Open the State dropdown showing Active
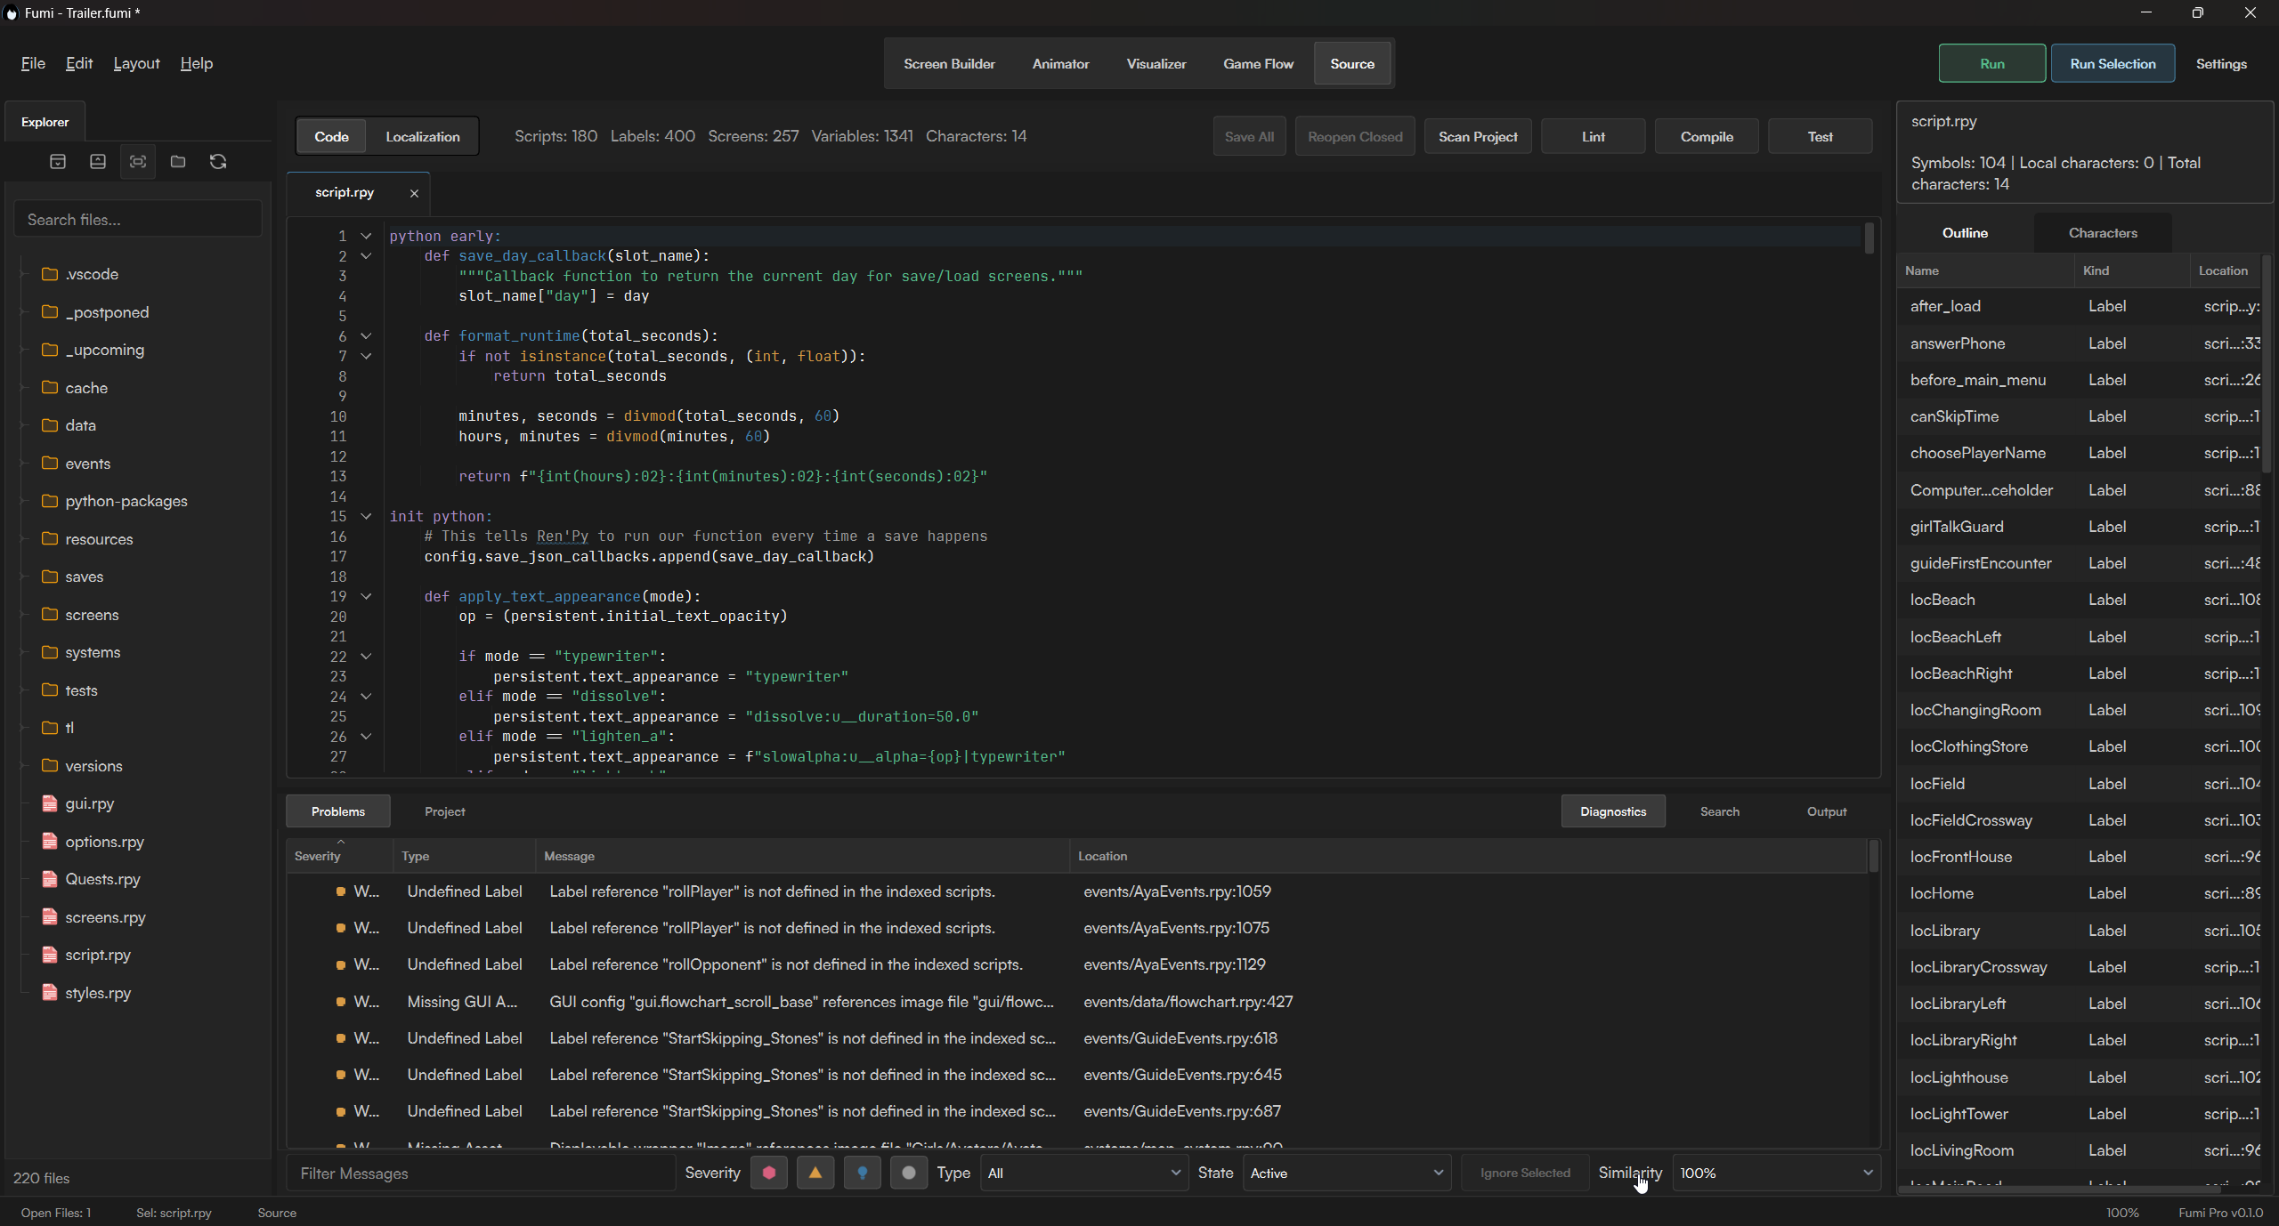Viewport: 2279px width, 1226px height. coord(1347,1173)
